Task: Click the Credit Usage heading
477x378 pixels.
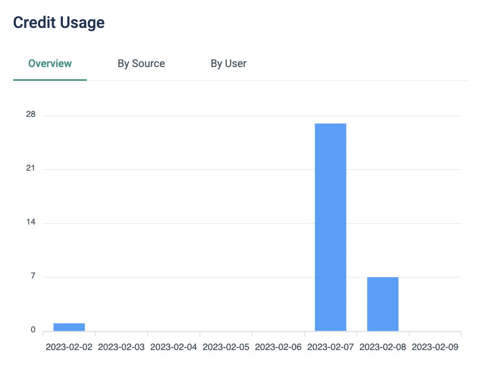Action: (x=59, y=23)
